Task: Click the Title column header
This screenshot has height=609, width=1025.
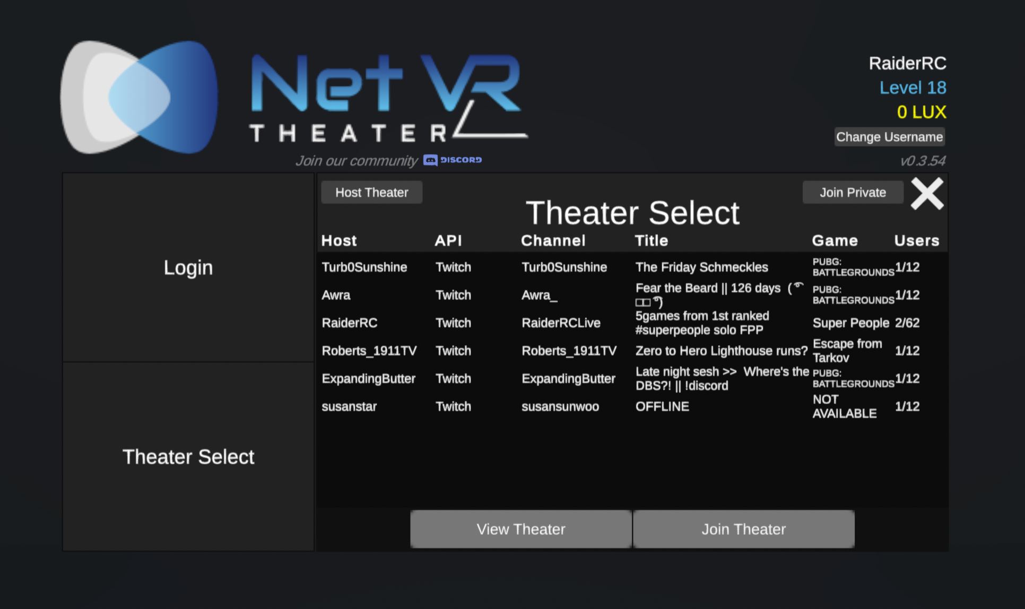Action: tap(651, 240)
